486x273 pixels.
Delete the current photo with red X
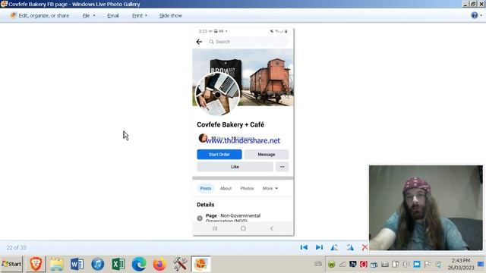click(364, 247)
